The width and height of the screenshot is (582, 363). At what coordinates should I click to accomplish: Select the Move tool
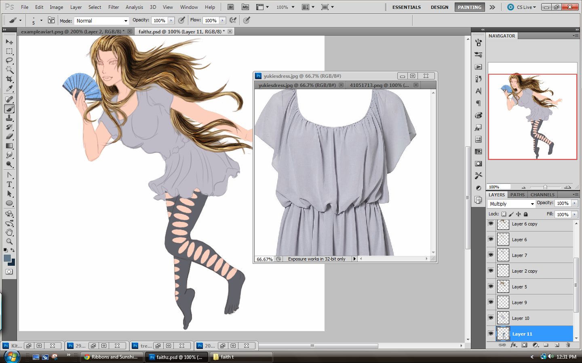pyautogui.click(x=9, y=42)
